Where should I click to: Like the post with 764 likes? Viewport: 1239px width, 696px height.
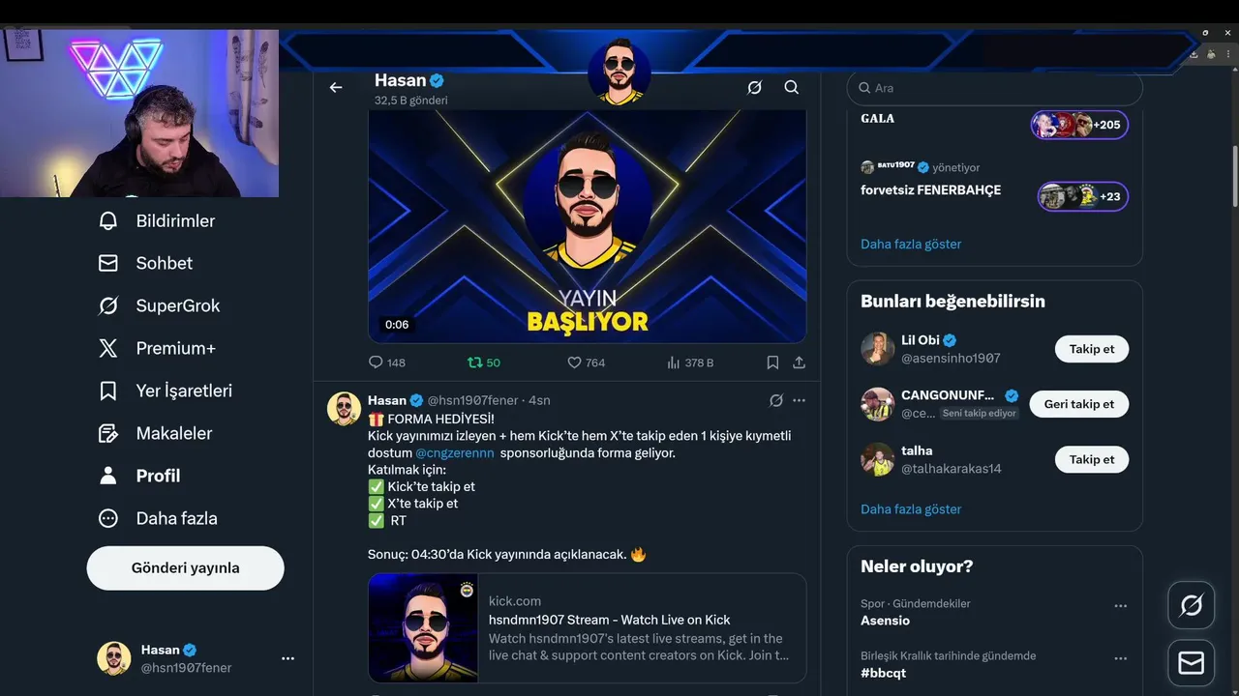point(586,362)
